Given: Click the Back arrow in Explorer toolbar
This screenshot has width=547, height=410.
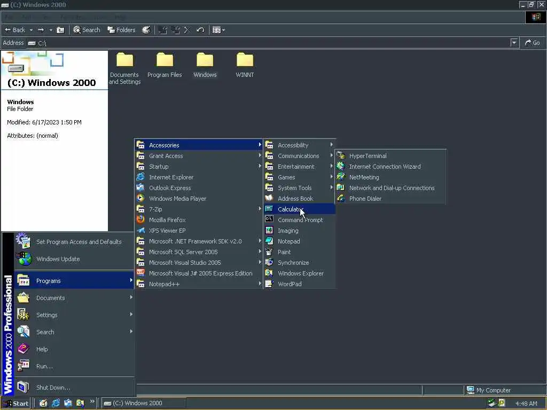Looking at the screenshot, I should [14, 30].
